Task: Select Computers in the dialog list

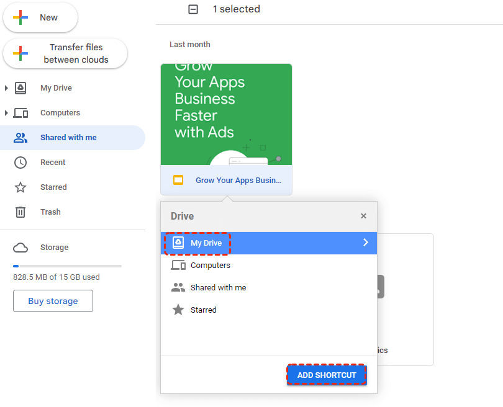Action: coord(269,266)
